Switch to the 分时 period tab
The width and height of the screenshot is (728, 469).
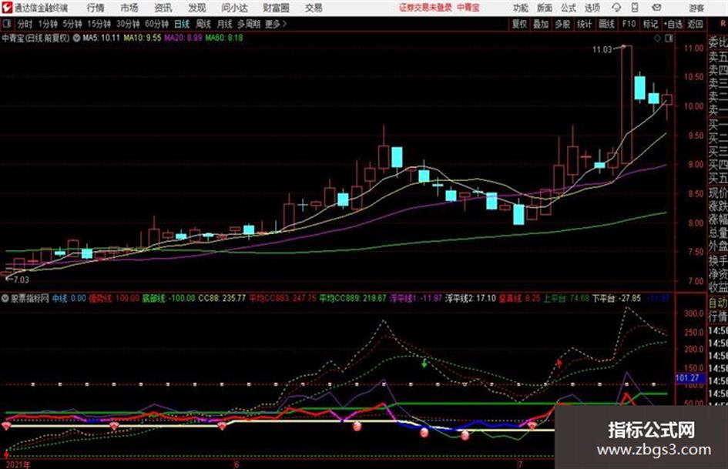tap(25, 24)
